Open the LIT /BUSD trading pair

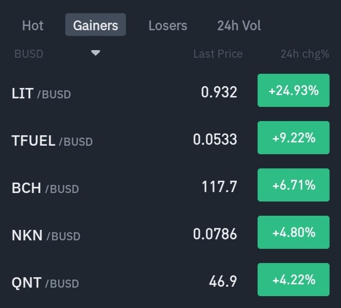[170, 90]
